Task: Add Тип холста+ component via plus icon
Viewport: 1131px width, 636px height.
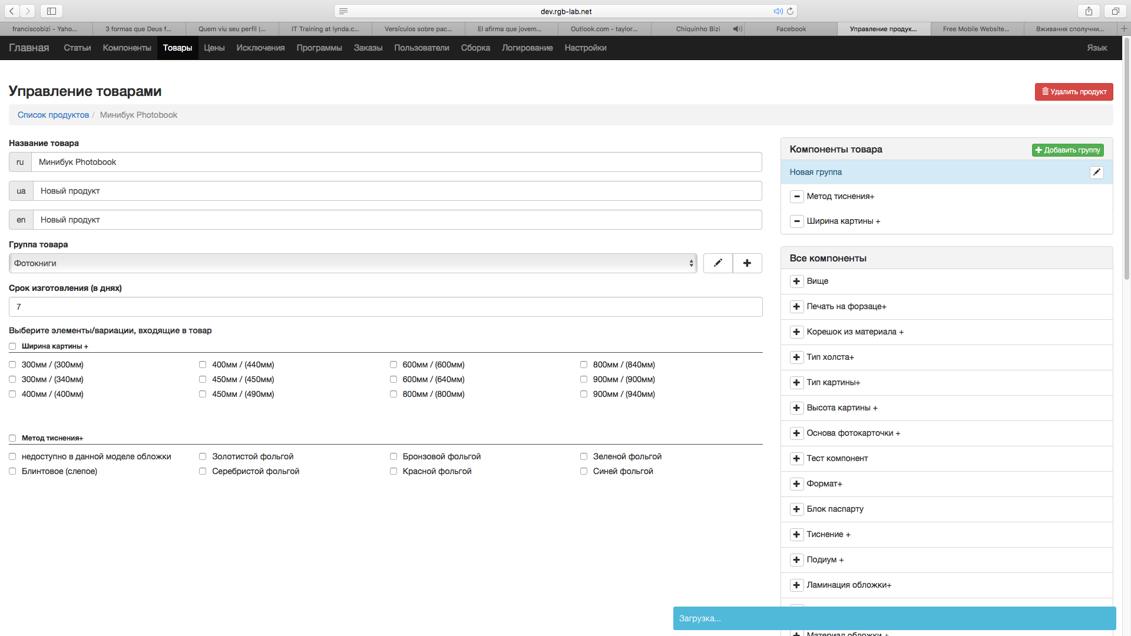Action: tap(796, 357)
